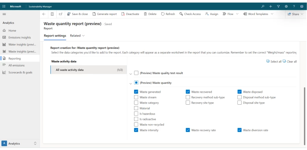Enable the Is hazardous checkbox
Viewport: 307px width, 150px height.
pyautogui.click(x=136, y=114)
